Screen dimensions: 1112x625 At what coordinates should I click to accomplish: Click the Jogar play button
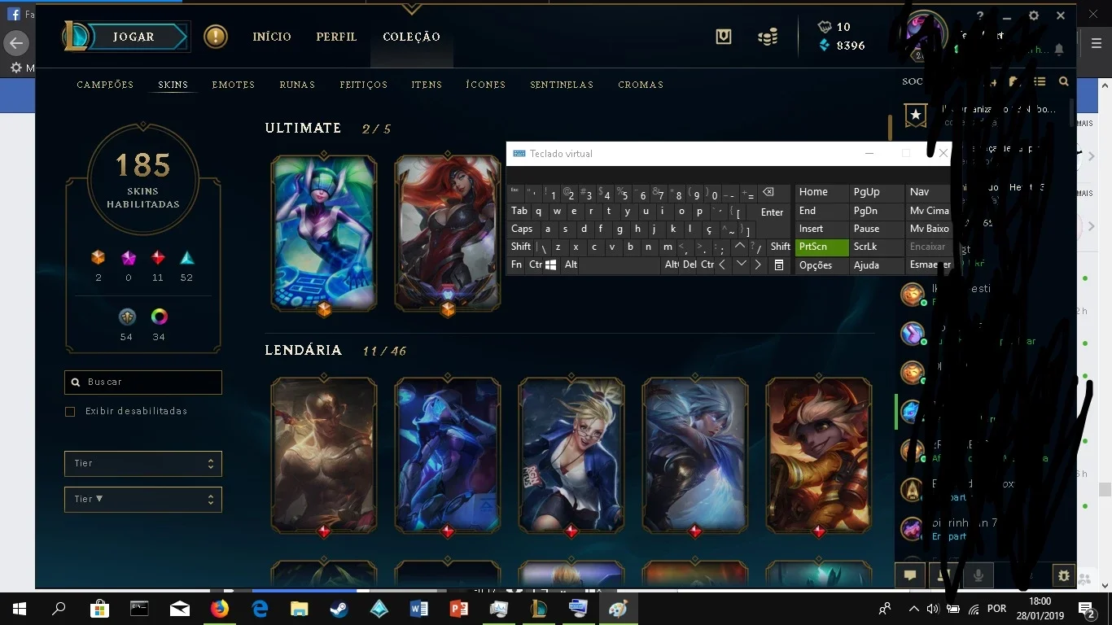pos(135,37)
